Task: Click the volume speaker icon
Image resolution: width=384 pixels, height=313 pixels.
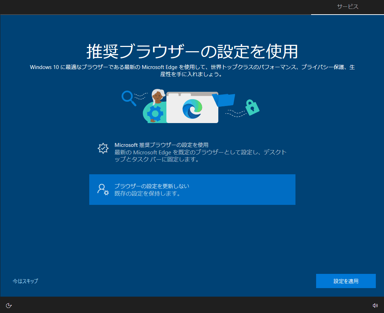Action: coord(375,306)
